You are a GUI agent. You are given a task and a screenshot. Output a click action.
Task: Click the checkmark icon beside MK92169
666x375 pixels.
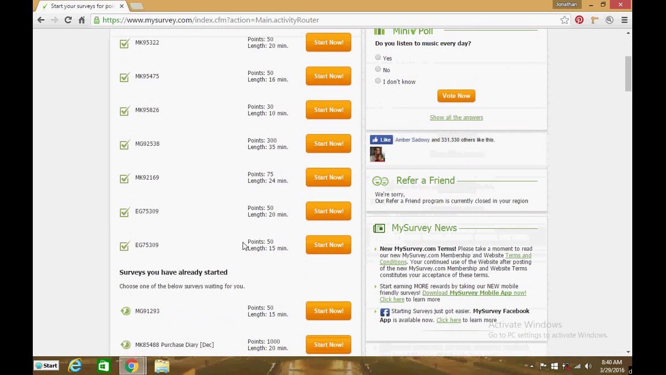coord(124,178)
